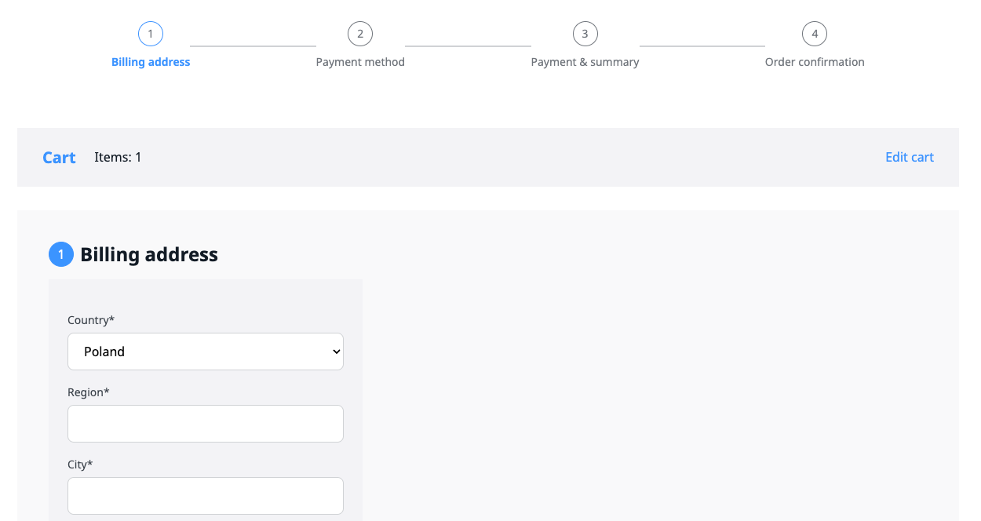Screen dimensions: 981x521
Task: Click the City* field label
Action: (x=80, y=465)
